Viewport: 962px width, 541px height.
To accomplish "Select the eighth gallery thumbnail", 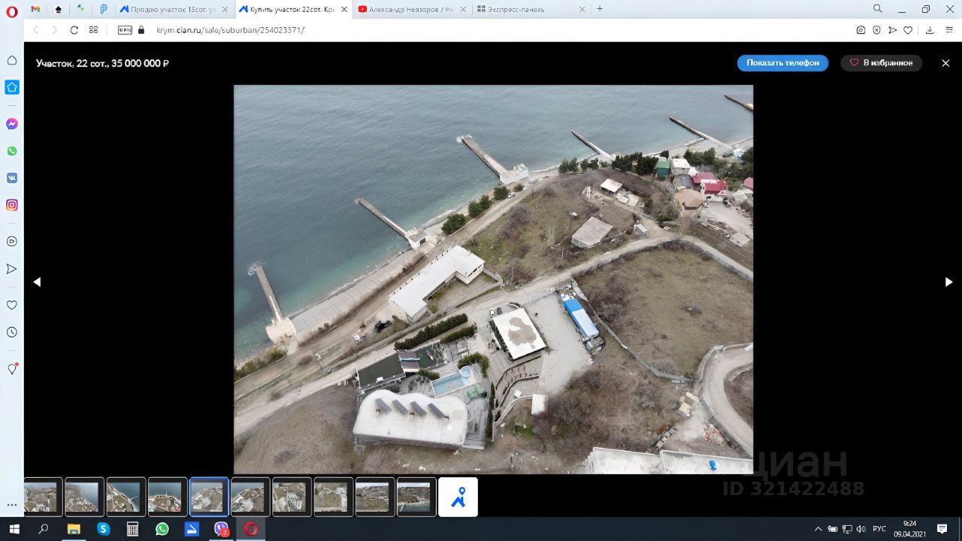I will [333, 497].
